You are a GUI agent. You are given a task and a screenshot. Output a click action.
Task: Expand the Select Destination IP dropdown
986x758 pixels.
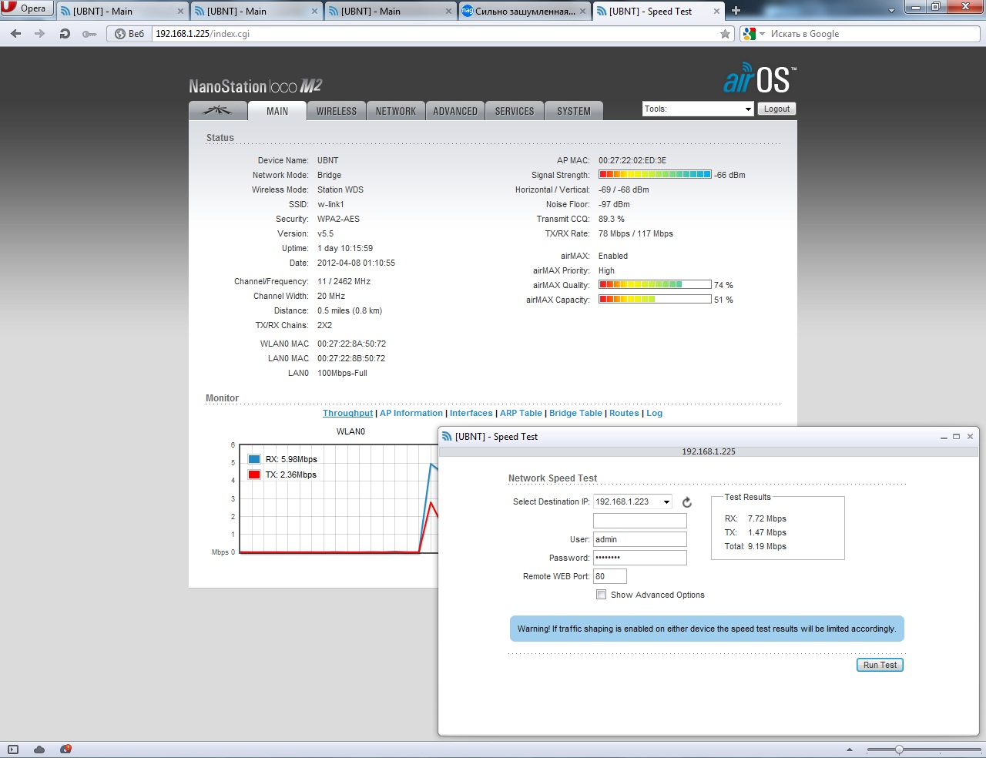click(x=632, y=501)
